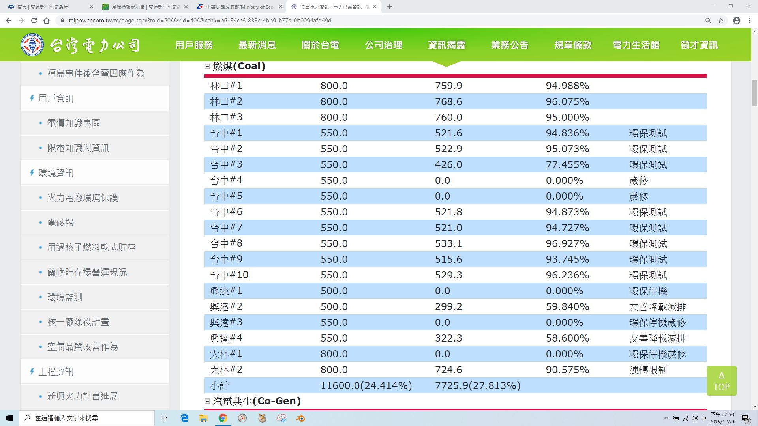
Task: Switch to 中華民國經濟部 browser tab
Action: [240, 7]
